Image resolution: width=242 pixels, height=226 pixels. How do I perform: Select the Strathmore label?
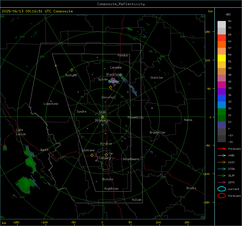coord(131,159)
